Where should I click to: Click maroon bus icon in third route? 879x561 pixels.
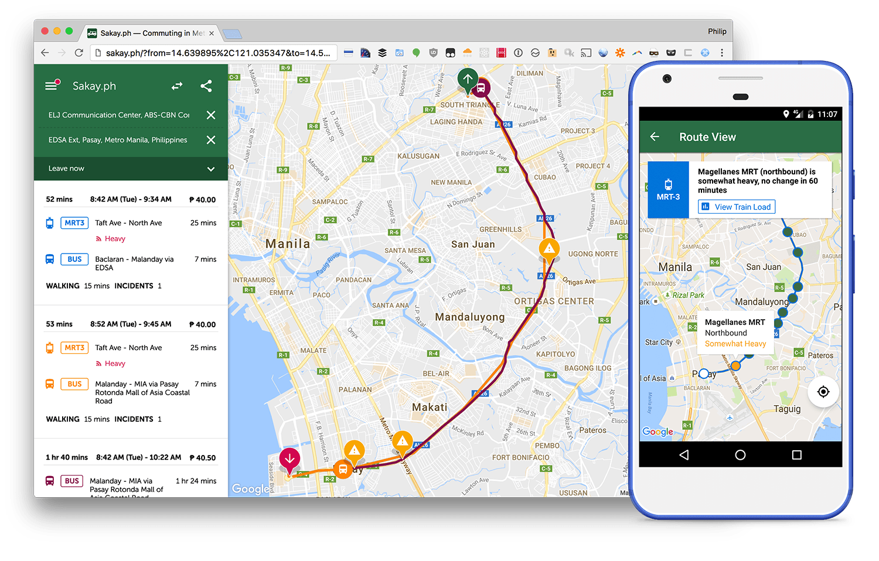tap(50, 481)
